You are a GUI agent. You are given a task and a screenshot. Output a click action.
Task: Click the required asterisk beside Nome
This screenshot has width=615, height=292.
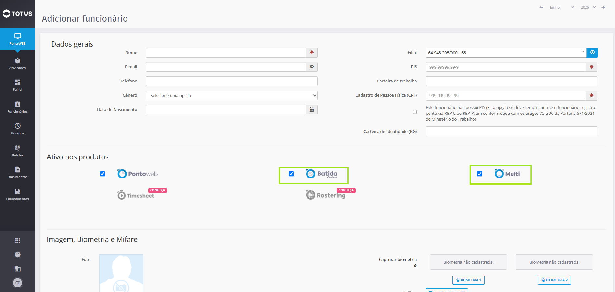[x=312, y=52]
